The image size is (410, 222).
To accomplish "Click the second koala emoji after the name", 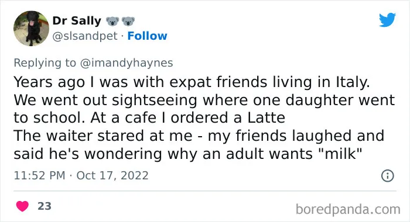I will click(x=128, y=21).
